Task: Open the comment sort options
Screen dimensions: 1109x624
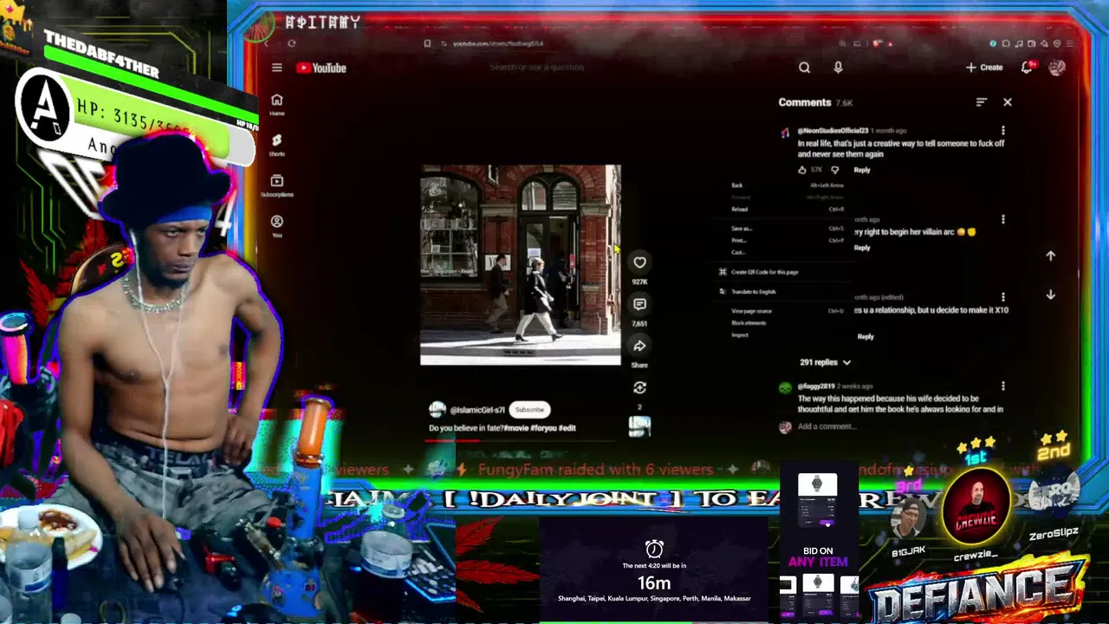Action: pyautogui.click(x=981, y=102)
